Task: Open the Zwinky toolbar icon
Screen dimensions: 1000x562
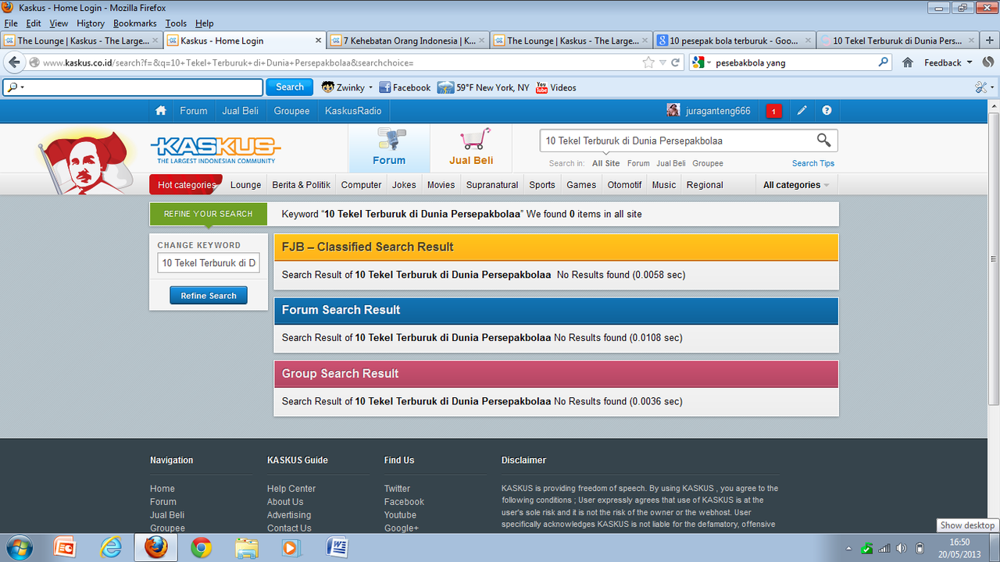Action: coord(328,87)
